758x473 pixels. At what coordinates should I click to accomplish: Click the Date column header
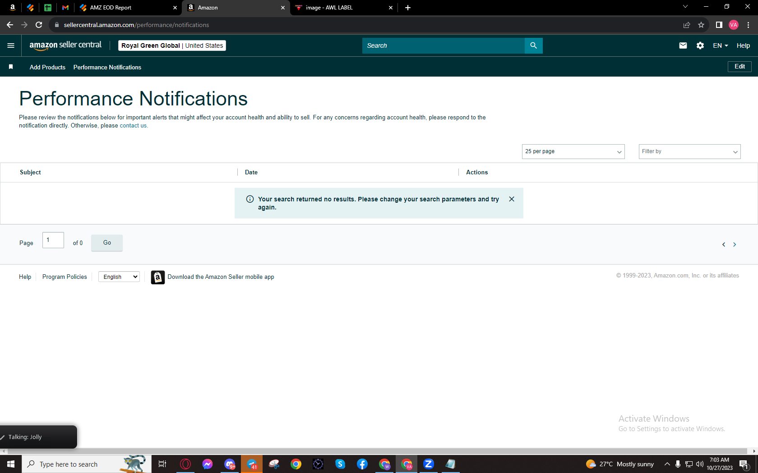pos(251,172)
